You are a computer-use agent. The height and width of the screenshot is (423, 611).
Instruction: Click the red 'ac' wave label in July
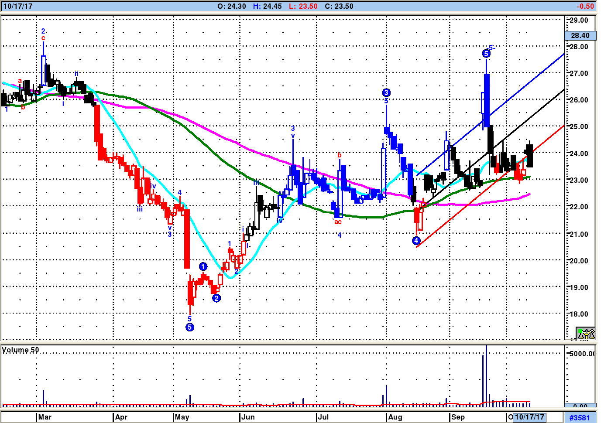click(338, 222)
